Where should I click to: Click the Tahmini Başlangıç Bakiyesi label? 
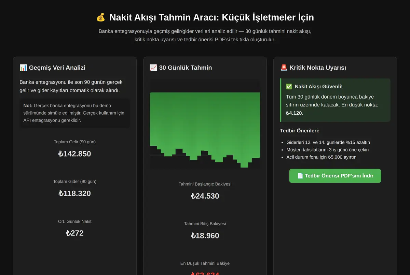point(205,184)
